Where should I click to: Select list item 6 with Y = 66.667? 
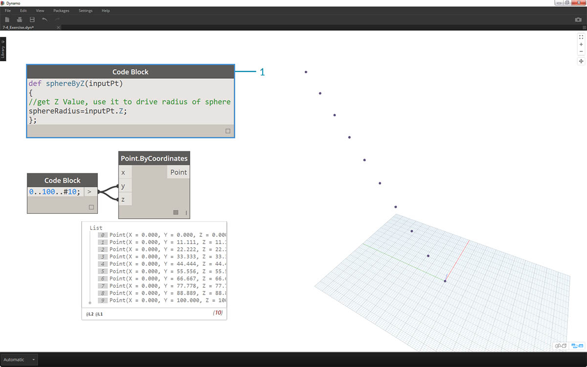tap(162, 278)
